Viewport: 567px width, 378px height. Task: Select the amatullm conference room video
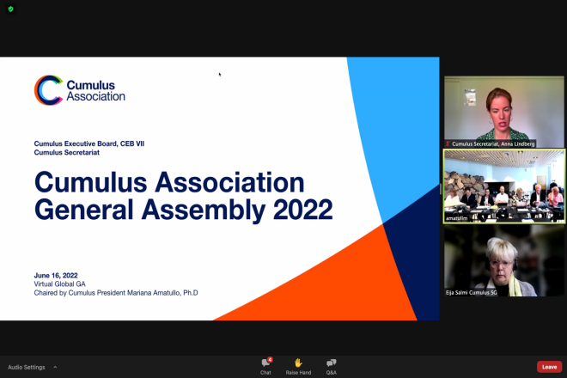click(504, 186)
